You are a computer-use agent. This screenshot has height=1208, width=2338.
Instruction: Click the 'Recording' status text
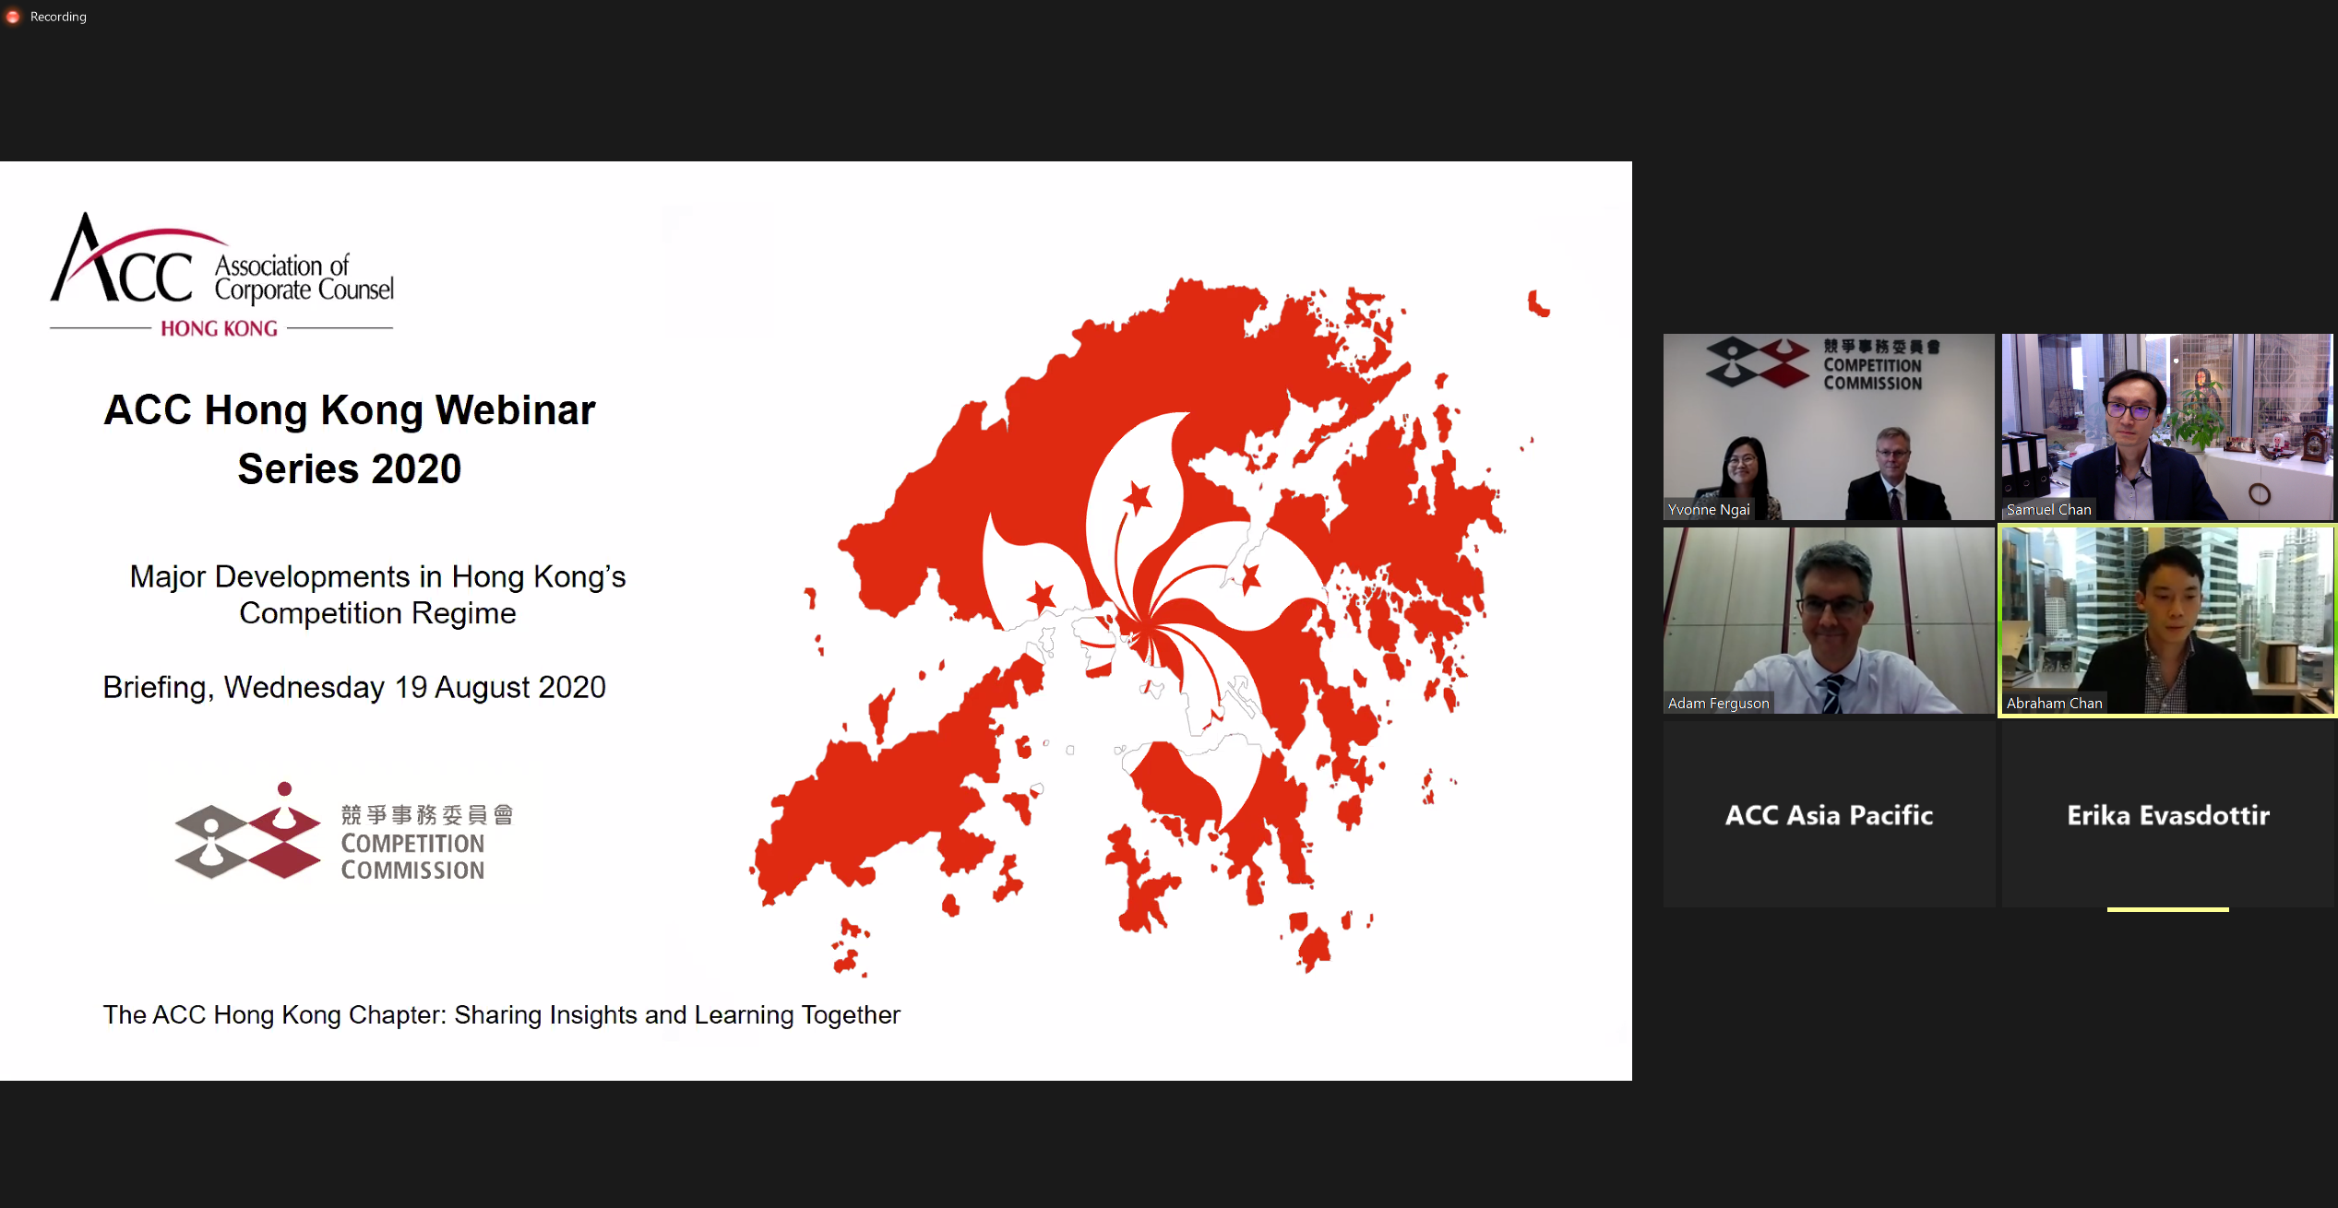[x=58, y=17]
